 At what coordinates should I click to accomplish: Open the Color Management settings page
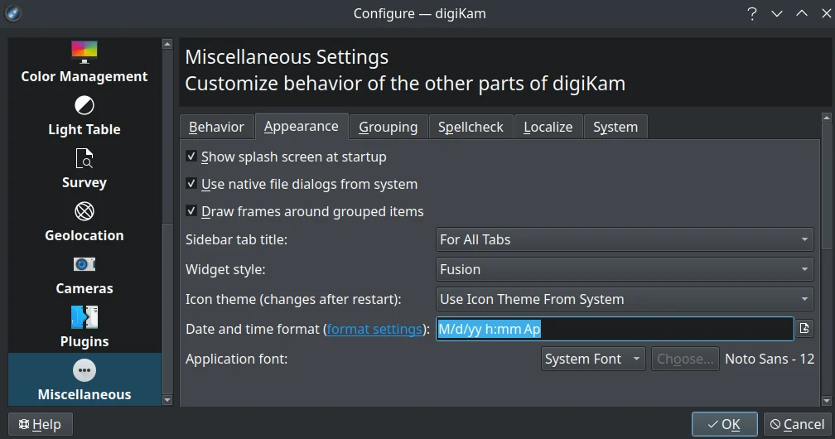[84, 62]
